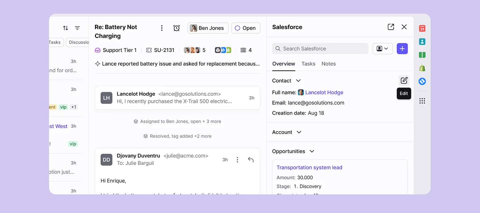
Task: Switch to the Notes tab in Salesforce panel
Action: pos(328,64)
